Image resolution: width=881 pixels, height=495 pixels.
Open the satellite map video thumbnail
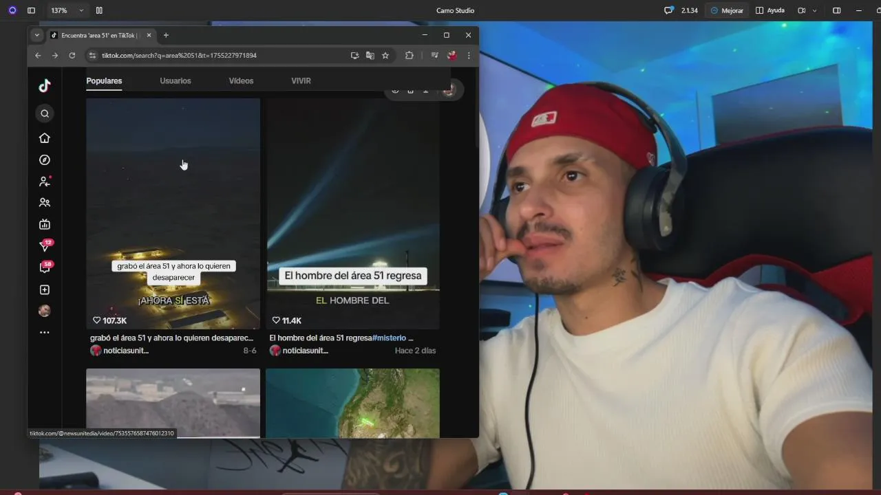[x=352, y=403]
